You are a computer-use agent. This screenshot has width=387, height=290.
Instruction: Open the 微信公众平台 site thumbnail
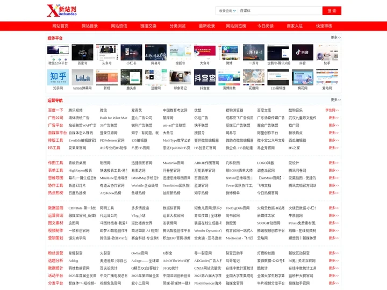tap(58, 53)
